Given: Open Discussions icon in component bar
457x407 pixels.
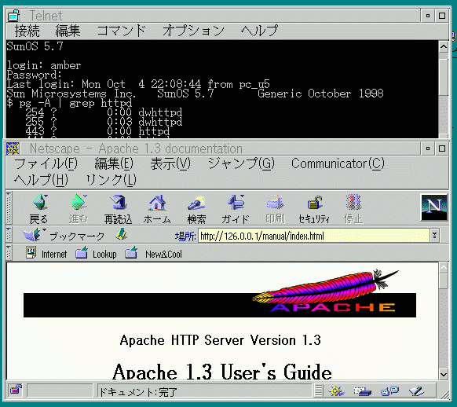Looking at the screenshot, I should pos(389,391).
